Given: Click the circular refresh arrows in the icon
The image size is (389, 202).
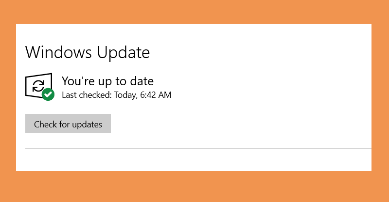Looking at the screenshot, I should pos(38,86).
